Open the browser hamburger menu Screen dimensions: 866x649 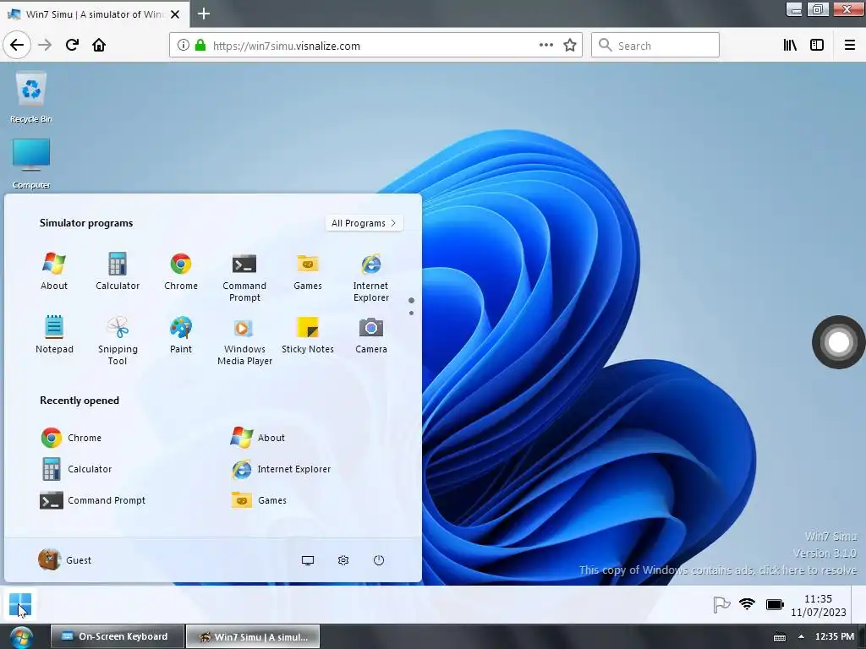coord(849,46)
